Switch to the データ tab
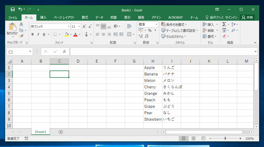 click(x=99, y=17)
